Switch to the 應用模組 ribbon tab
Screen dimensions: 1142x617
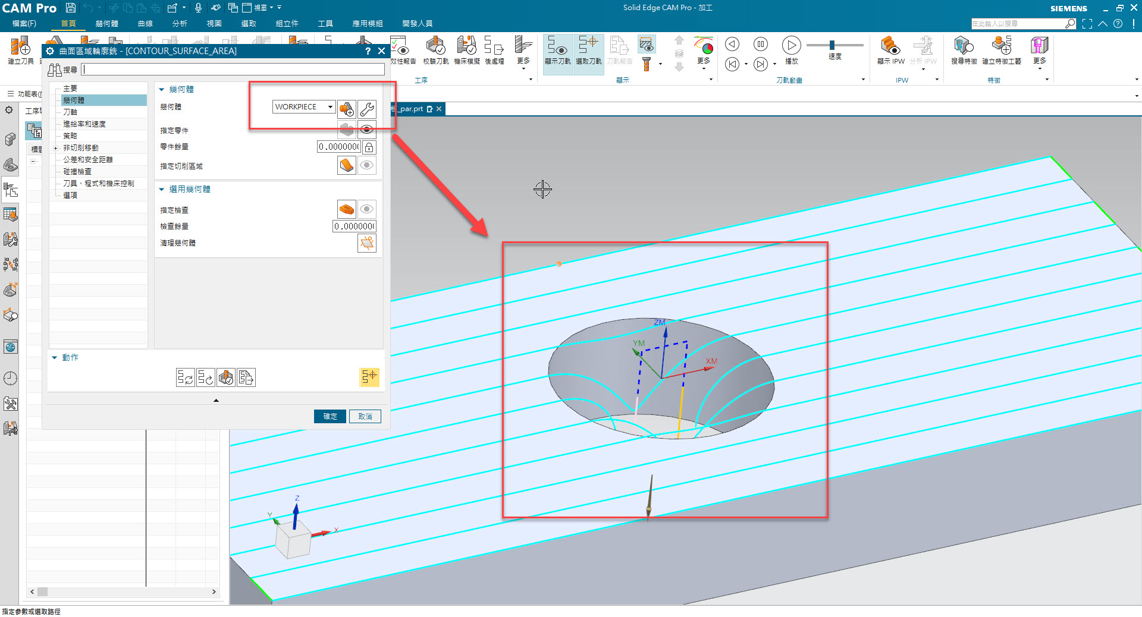click(x=368, y=24)
